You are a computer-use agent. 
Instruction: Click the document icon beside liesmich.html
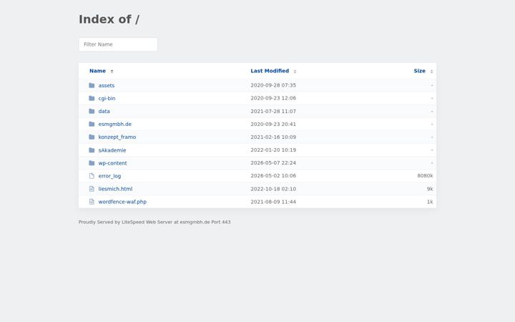click(92, 189)
